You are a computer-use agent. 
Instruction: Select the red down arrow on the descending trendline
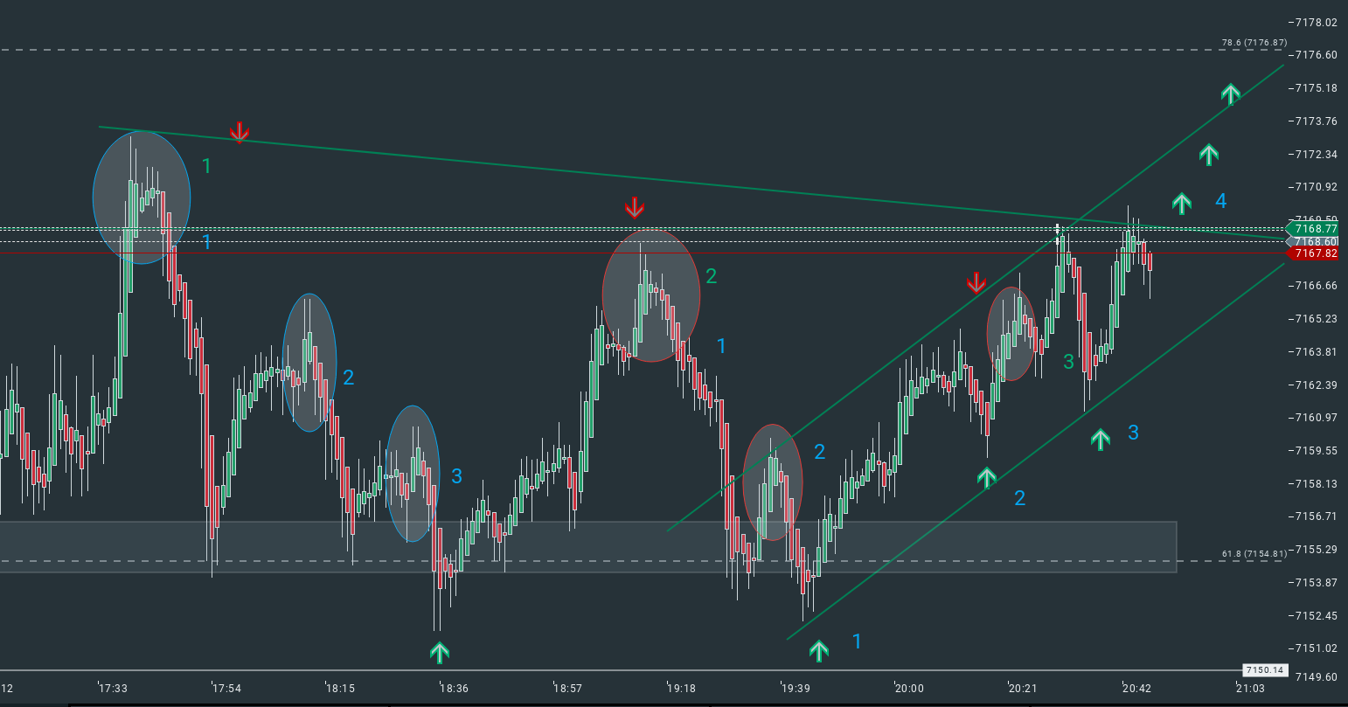pos(240,132)
